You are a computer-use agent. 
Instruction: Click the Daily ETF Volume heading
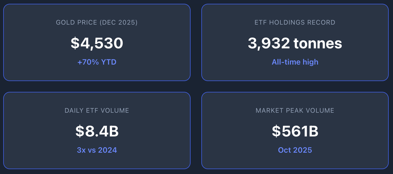(97, 111)
